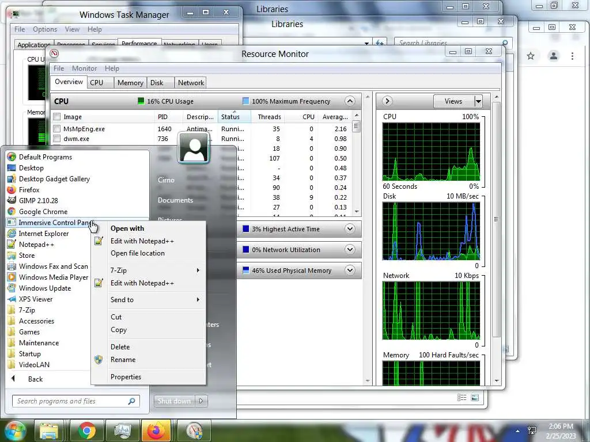Launch Notepad++ from the Start menu list
The width and height of the screenshot is (590, 442).
coord(36,244)
